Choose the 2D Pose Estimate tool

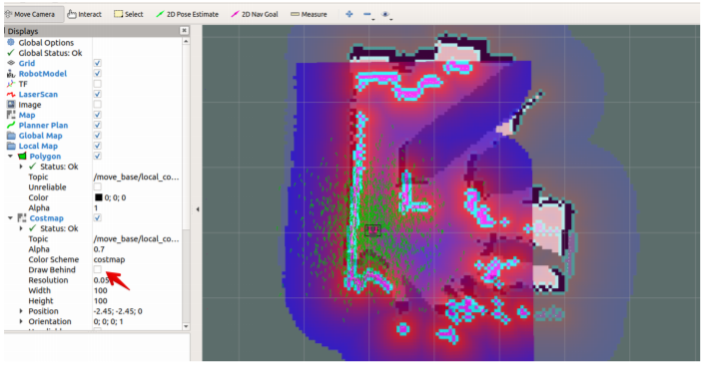(x=188, y=14)
